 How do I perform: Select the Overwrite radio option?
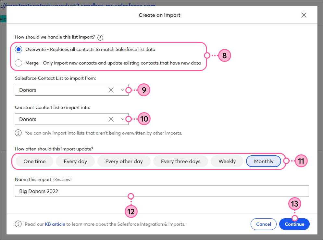(x=19, y=49)
